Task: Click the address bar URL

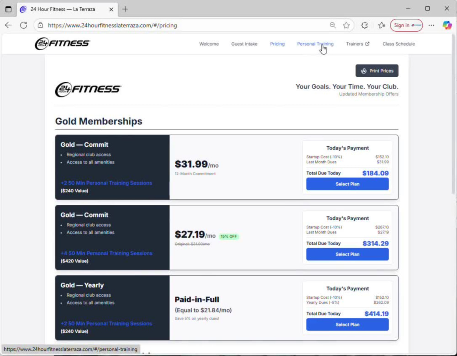Action: point(112,26)
